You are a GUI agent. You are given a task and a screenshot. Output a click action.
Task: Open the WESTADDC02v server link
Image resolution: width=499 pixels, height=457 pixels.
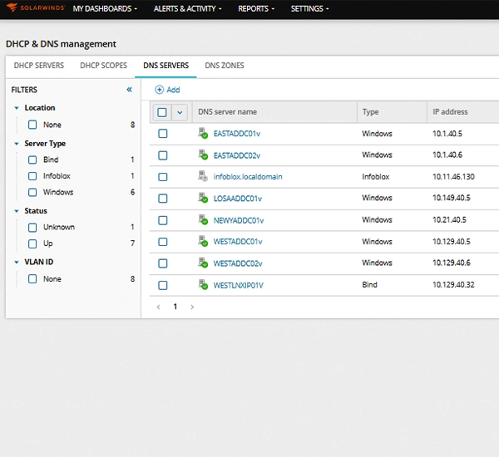tap(238, 263)
